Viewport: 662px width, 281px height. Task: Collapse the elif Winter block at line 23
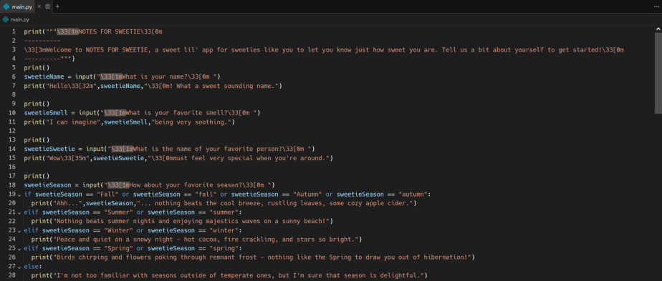click(19, 230)
